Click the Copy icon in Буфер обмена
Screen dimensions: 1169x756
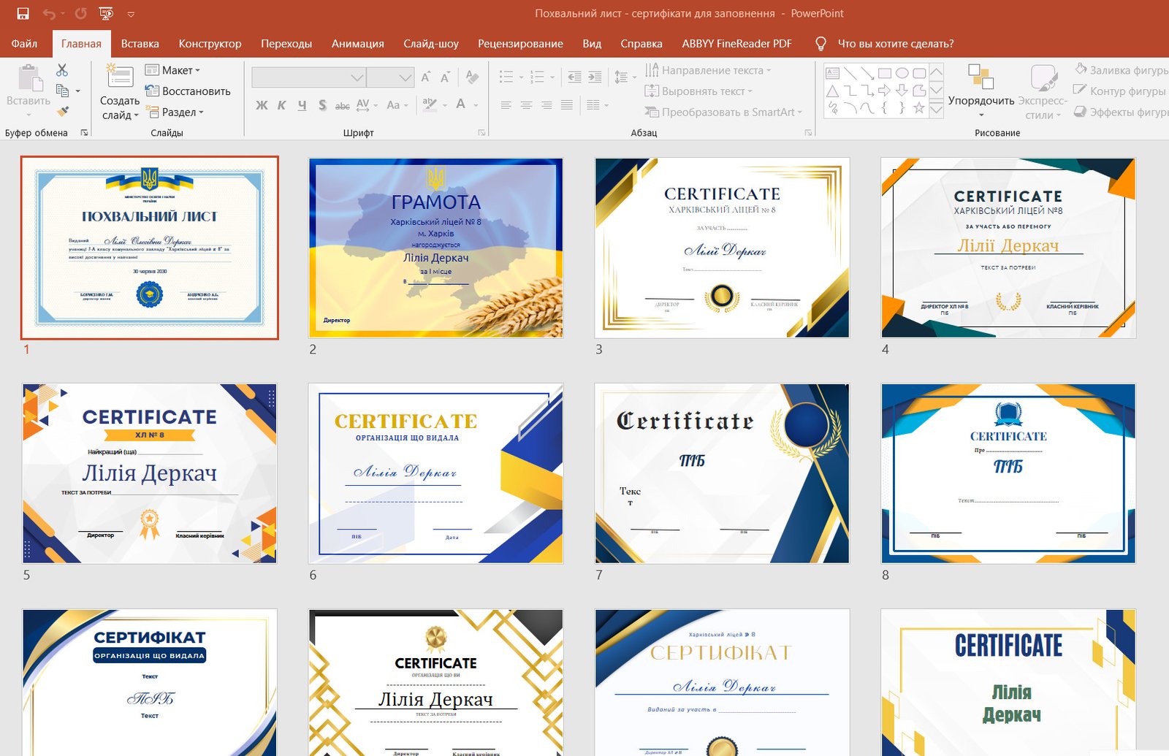(x=62, y=91)
